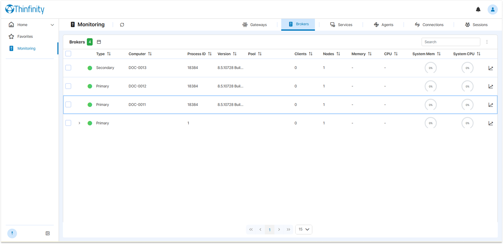Image resolution: width=503 pixels, height=244 pixels.
Task: Click the System Mem gauge for DOC-0013
Action: pos(430,68)
